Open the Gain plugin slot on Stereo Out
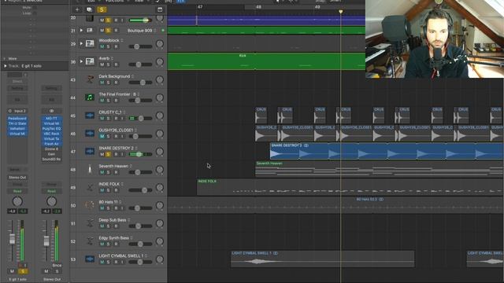The width and height of the screenshot is (504, 283). click(51, 154)
